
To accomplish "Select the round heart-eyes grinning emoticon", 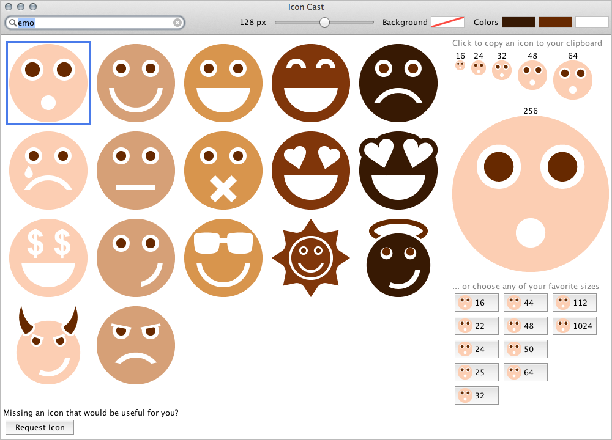I will [311, 170].
